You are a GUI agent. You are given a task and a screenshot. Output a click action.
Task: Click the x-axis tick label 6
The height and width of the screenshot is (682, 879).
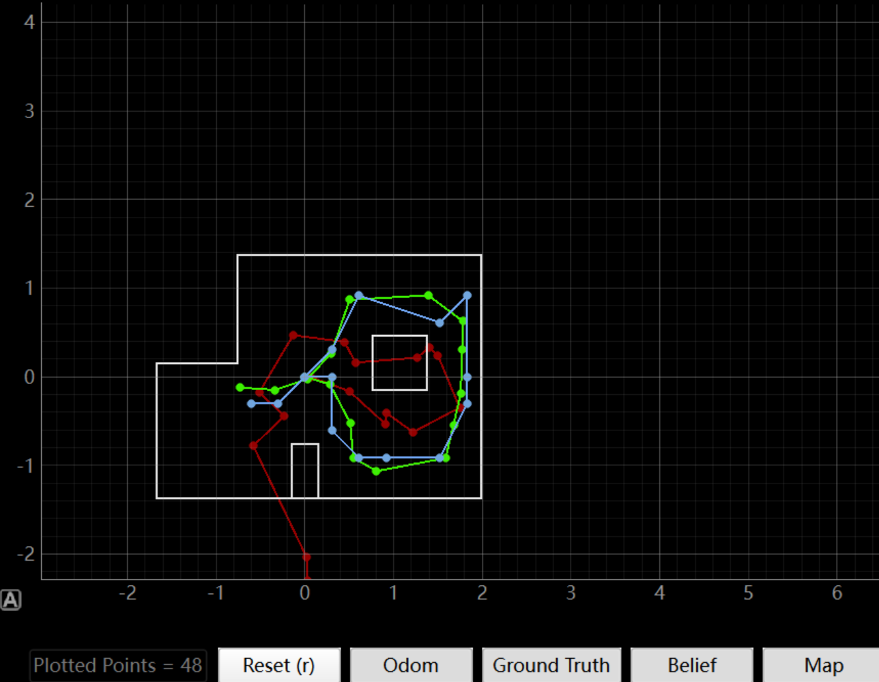(837, 593)
